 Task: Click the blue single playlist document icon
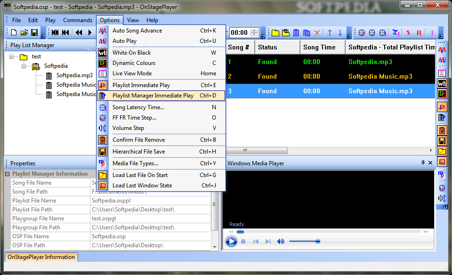coord(296,33)
